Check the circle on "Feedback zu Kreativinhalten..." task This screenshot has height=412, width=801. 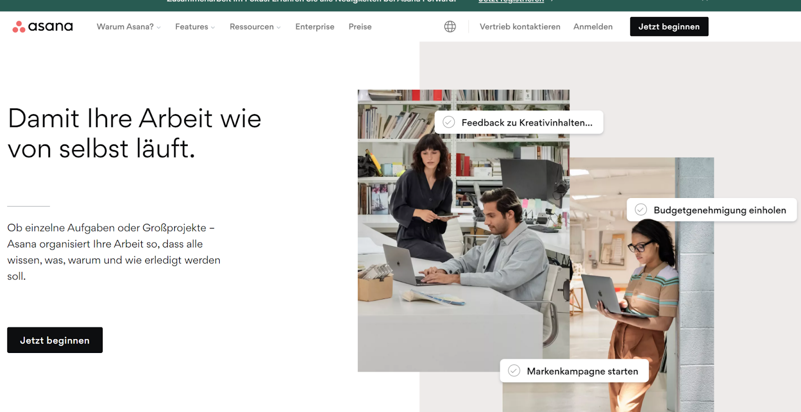click(449, 122)
